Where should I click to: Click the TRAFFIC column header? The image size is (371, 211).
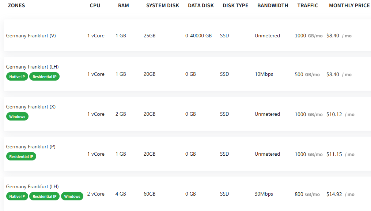click(x=308, y=5)
